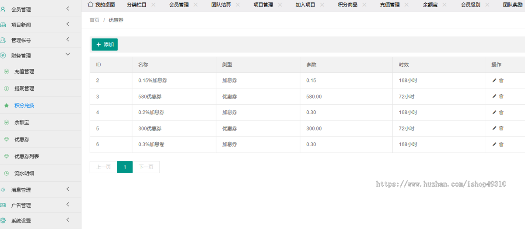Click the 会员管理 sidebar user icon
This screenshot has height=229, width=525.
point(3,9)
